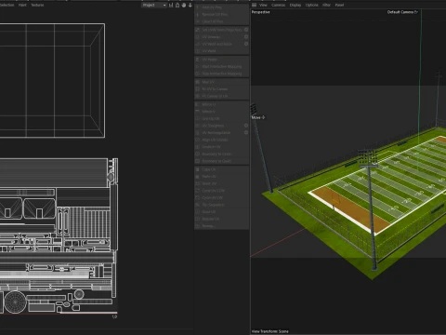
Task: Click the lock icon in UV editor toolbar
Action: tap(177, 5)
